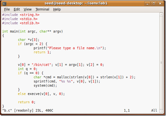The height and width of the screenshot is (116, 166).
Task: Click the 'All' scroll indicator
Action: (x=154, y=110)
